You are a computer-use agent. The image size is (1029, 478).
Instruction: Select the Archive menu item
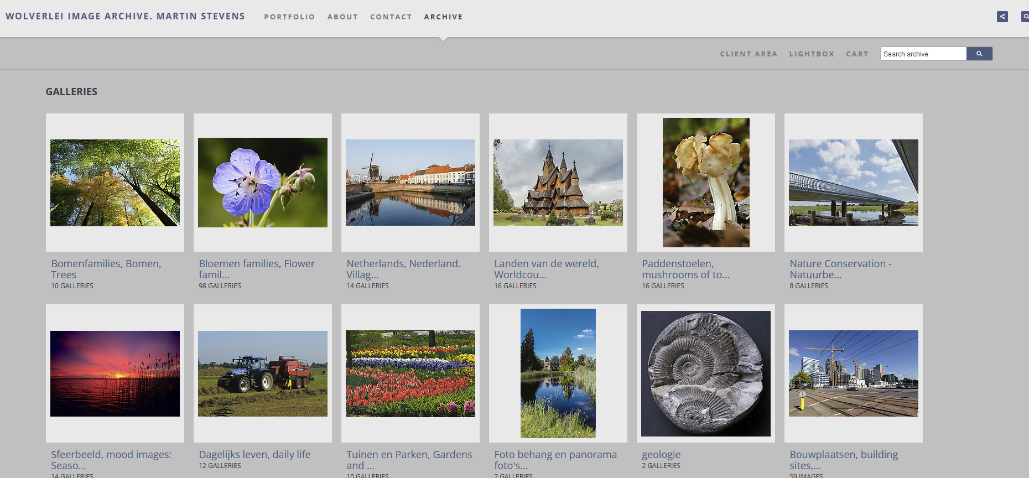tap(443, 17)
